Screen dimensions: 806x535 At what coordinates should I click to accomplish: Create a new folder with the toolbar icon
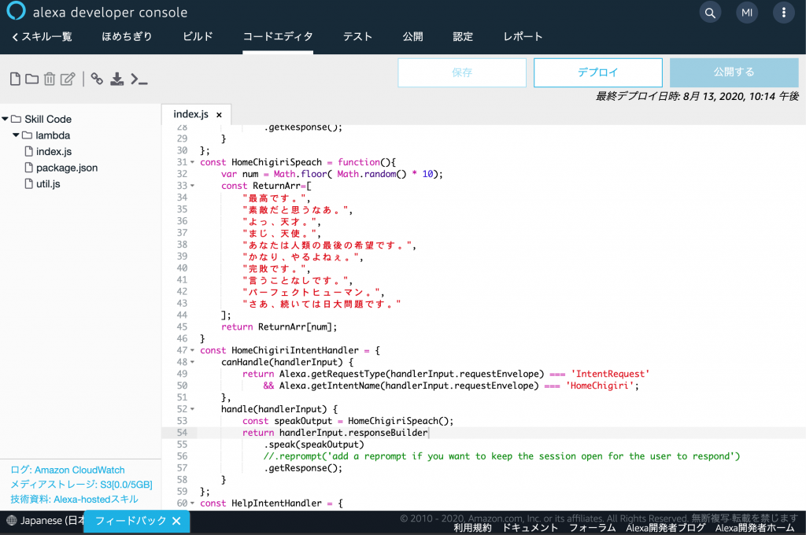click(31, 79)
